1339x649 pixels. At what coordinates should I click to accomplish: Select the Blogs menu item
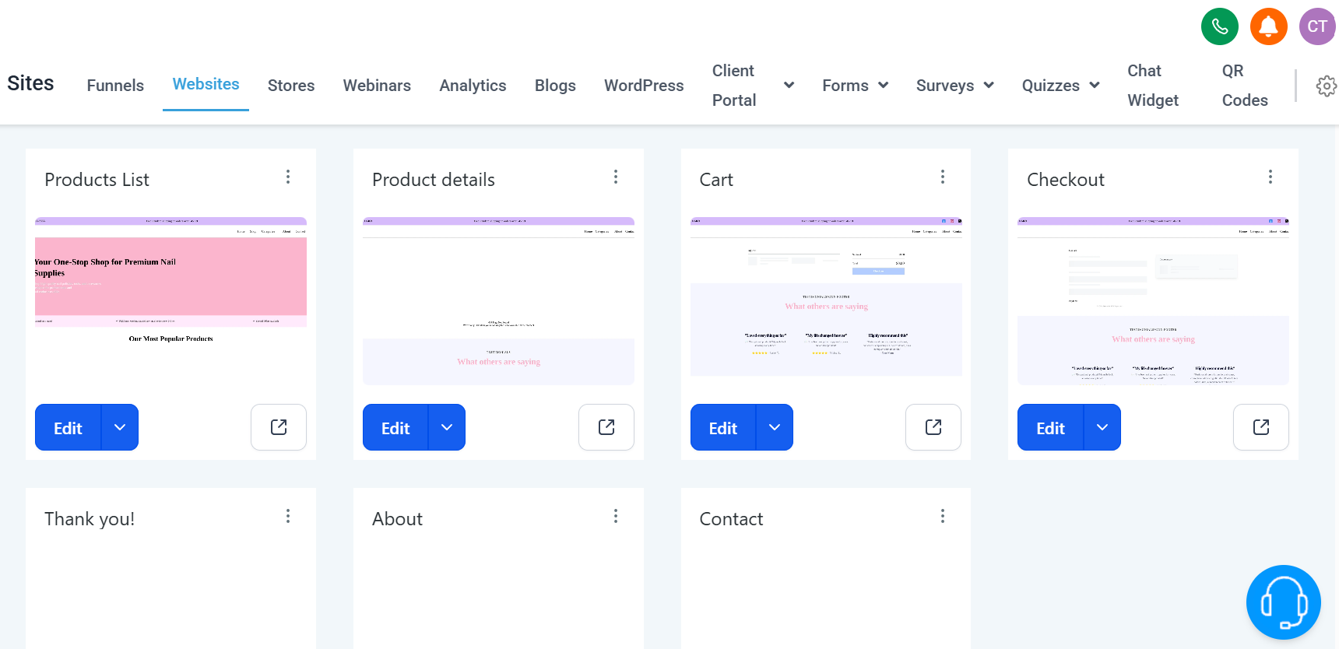pos(555,86)
